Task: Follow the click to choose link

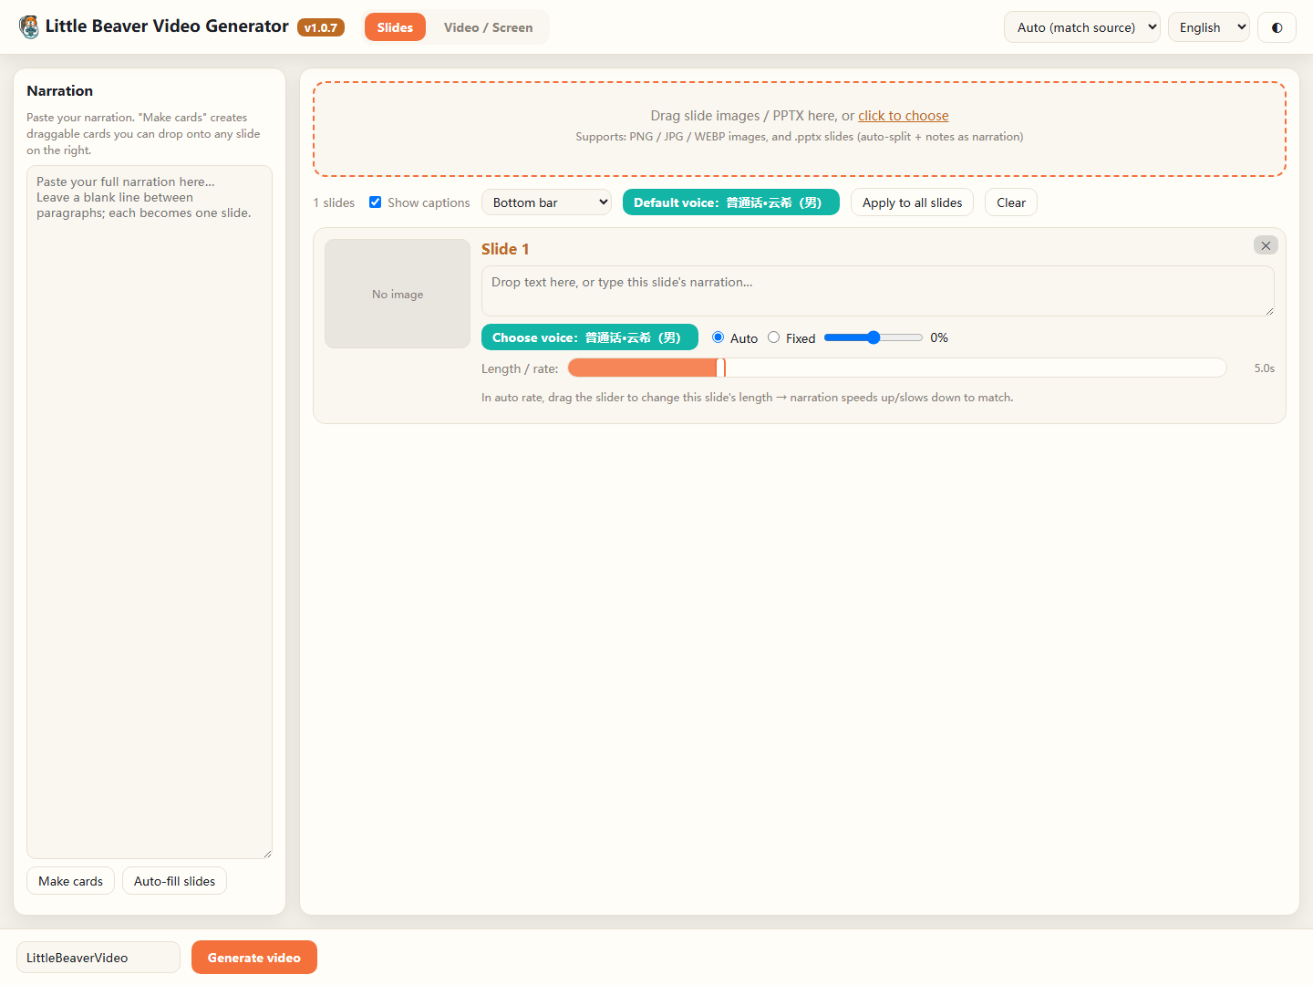Action: pyautogui.click(x=904, y=116)
